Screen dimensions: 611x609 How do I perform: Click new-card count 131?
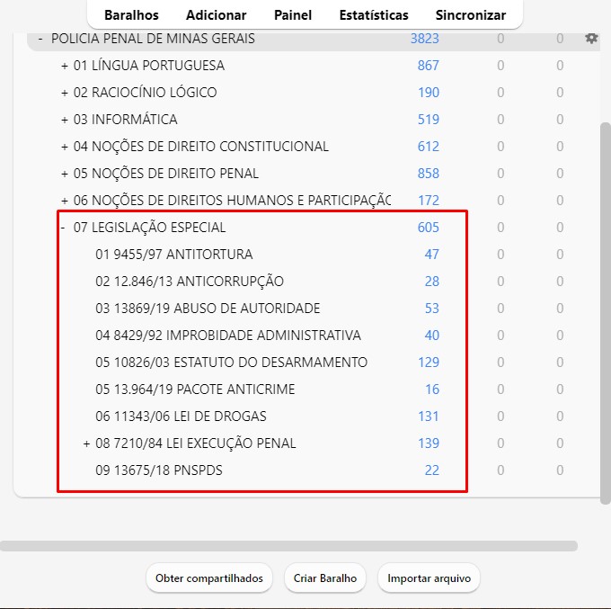[x=429, y=416]
